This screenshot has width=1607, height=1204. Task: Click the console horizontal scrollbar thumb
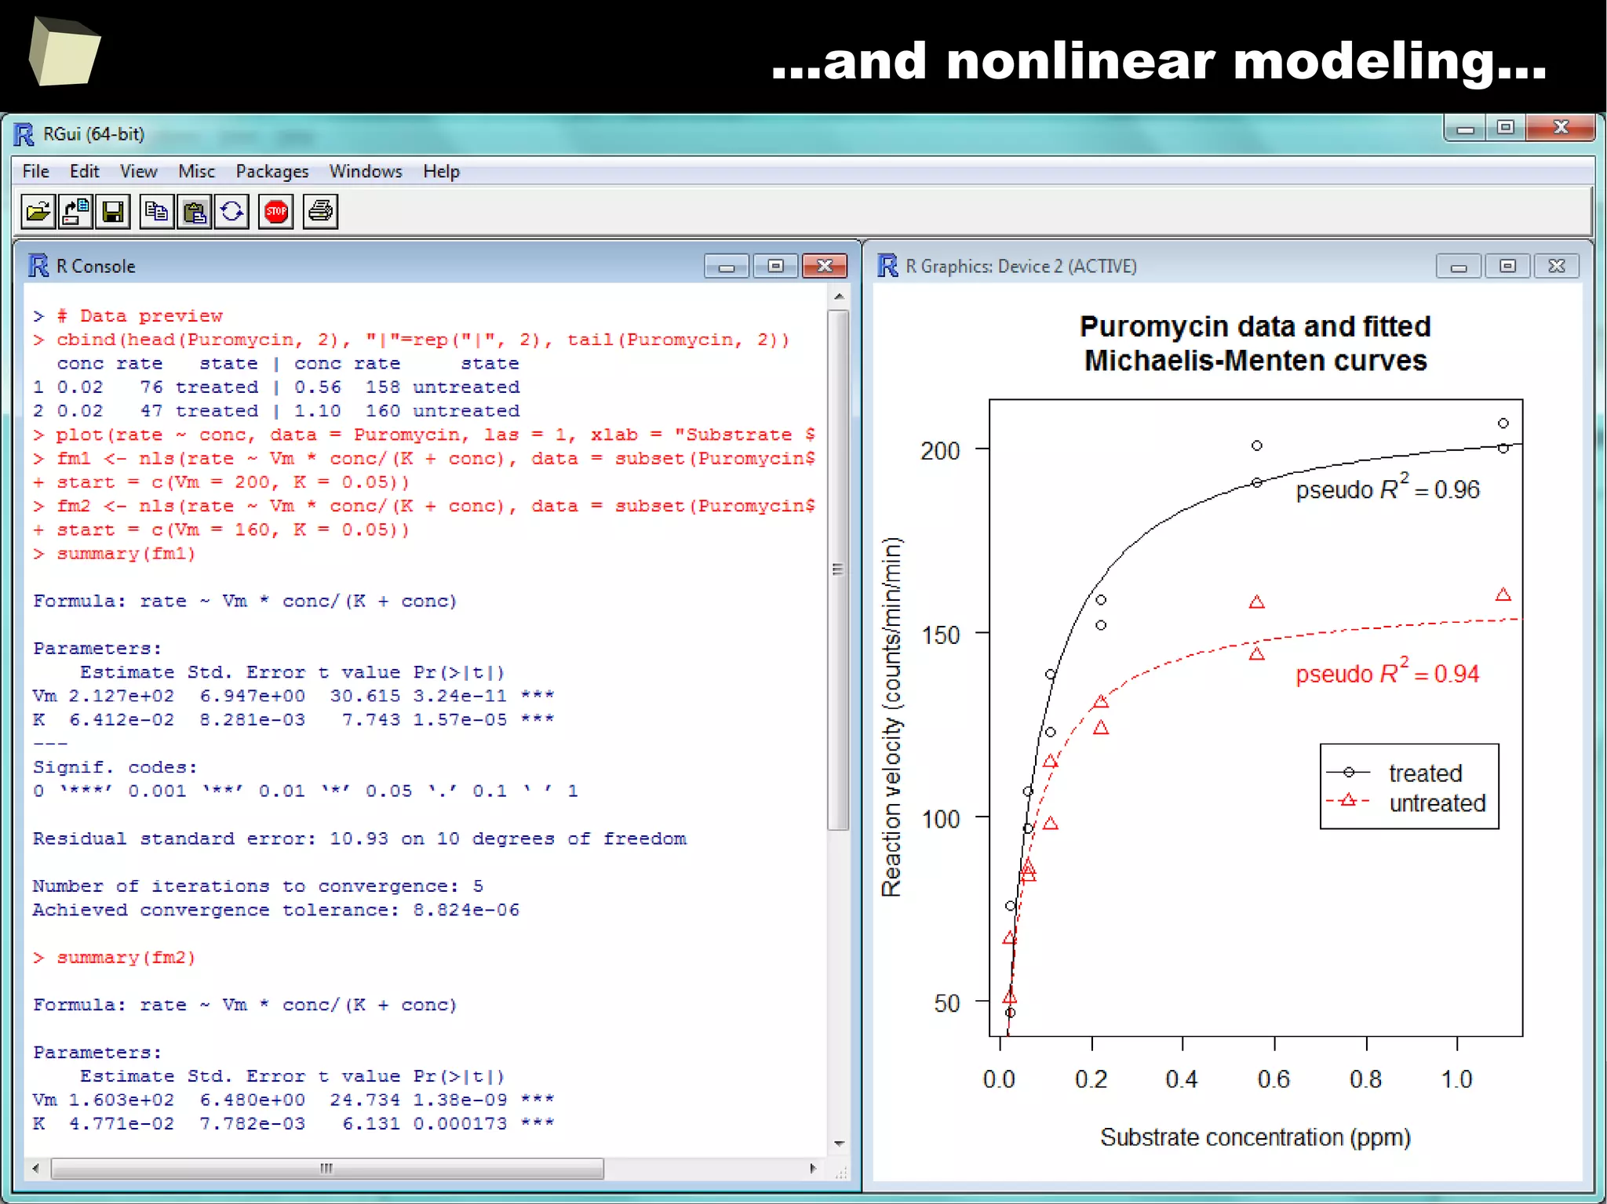tap(327, 1169)
